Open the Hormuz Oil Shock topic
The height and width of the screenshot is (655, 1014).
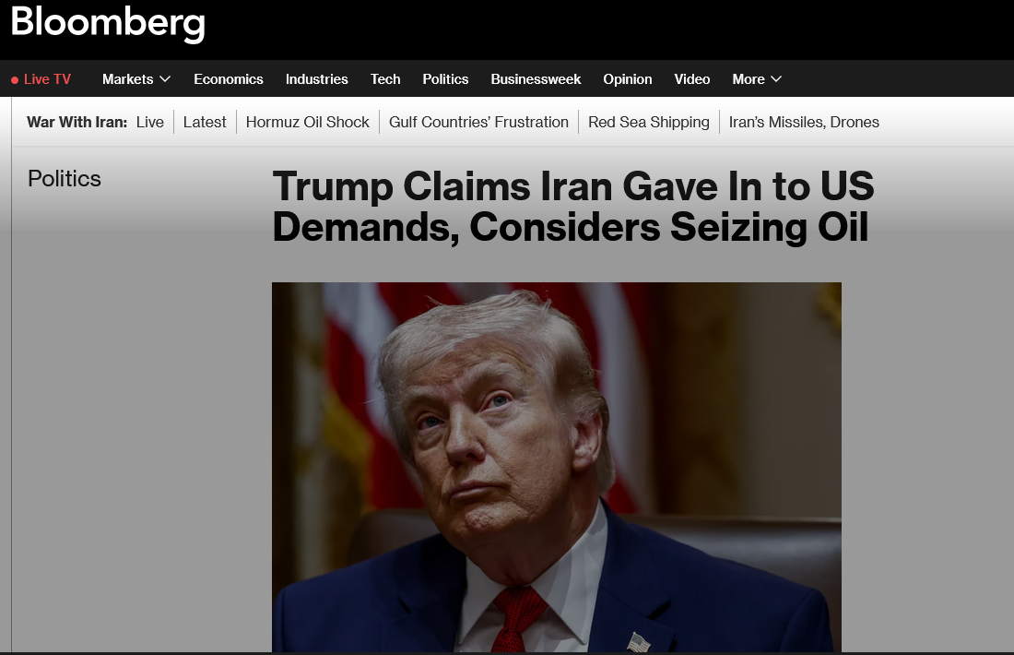point(307,122)
